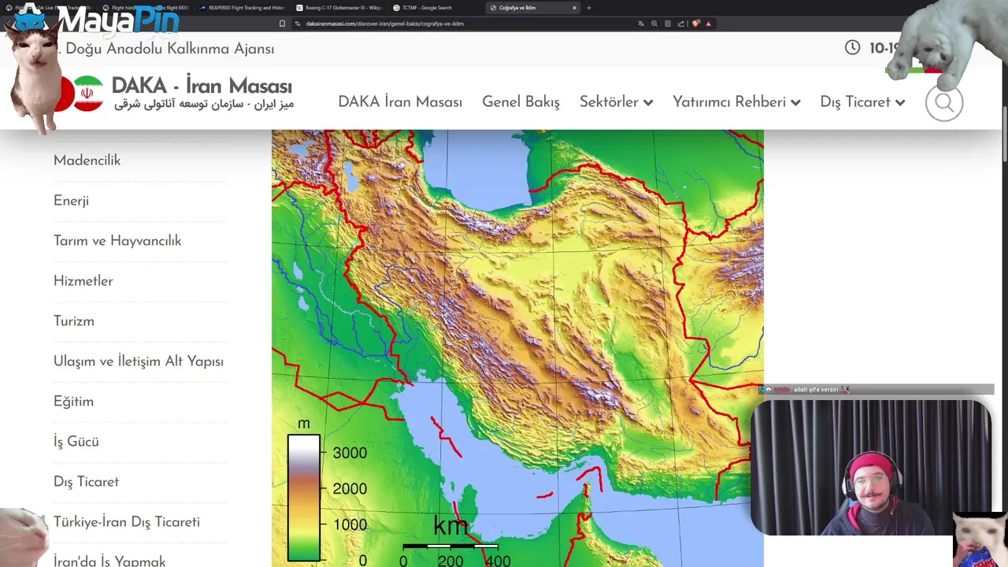Open the DAKA İran Masası nav link
Image resolution: width=1008 pixels, height=567 pixels.
point(400,102)
